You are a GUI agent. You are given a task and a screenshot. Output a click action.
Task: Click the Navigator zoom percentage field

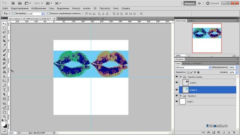click(180, 55)
